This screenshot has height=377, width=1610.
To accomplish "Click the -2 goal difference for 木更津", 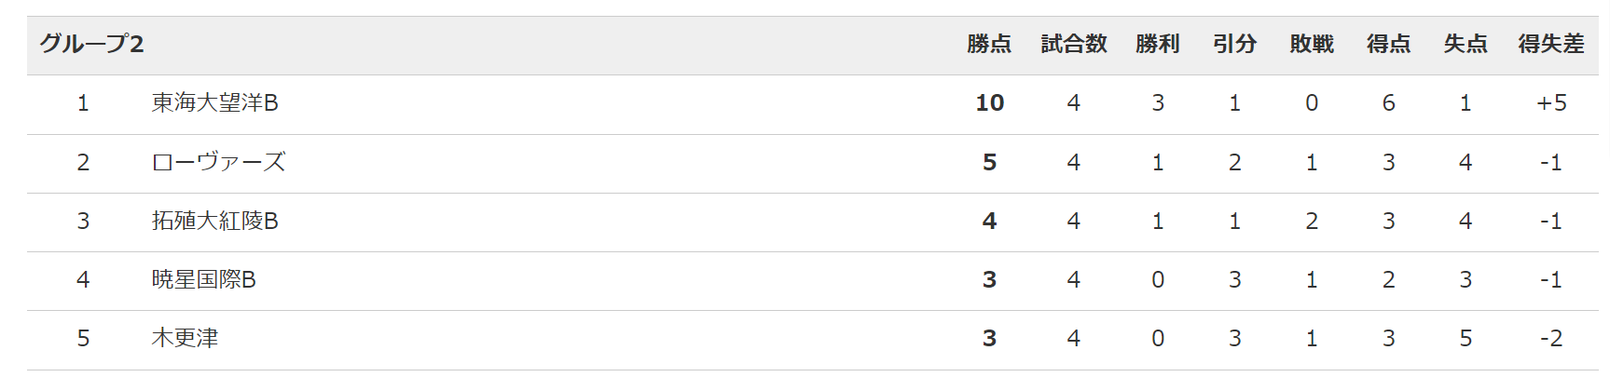I will [x=1551, y=339].
